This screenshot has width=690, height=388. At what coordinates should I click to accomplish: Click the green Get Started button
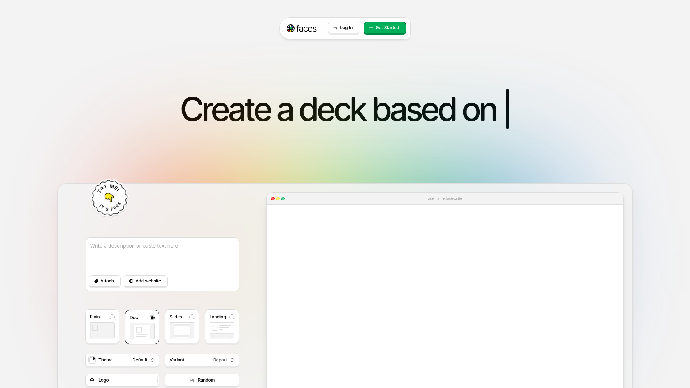click(385, 28)
